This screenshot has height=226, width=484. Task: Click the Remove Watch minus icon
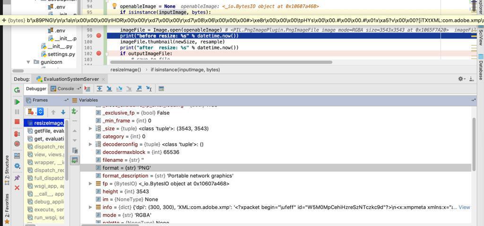(x=74, y=121)
